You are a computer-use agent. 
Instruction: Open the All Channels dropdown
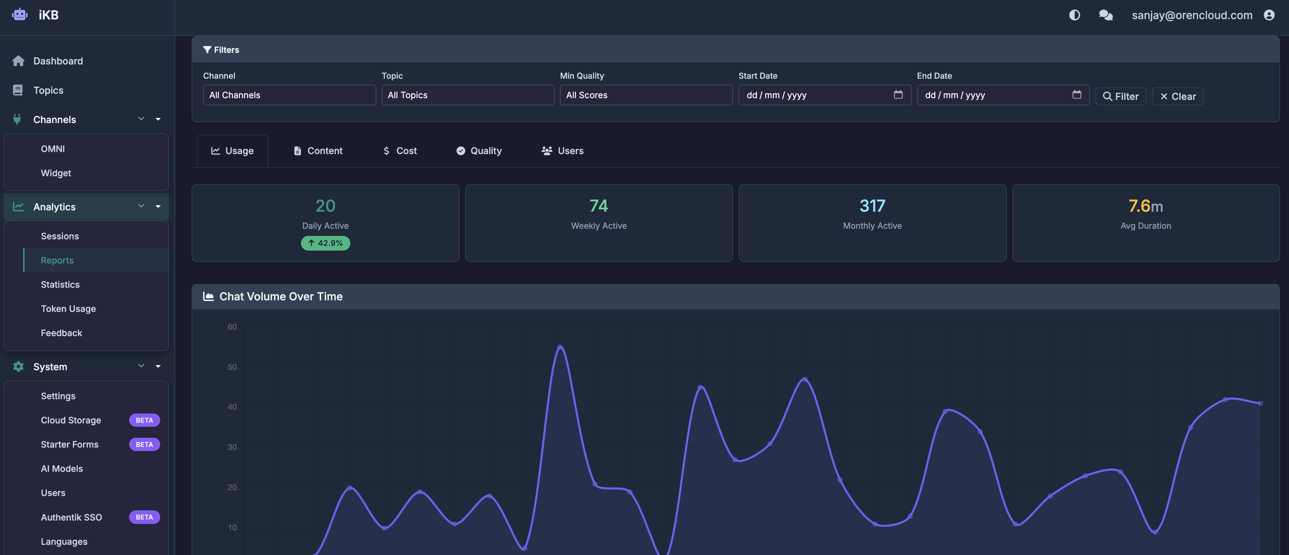289,95
